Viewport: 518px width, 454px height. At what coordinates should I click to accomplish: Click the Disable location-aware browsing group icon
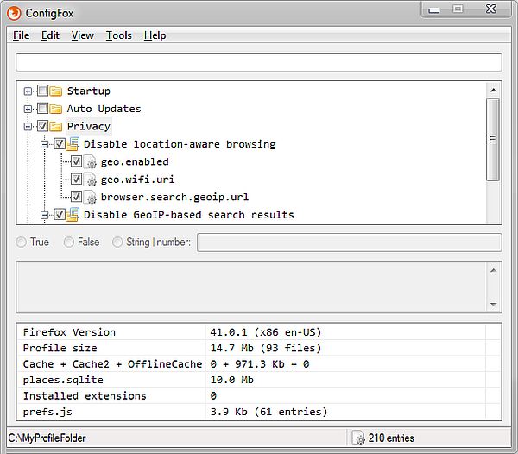(x=73, y=144)
